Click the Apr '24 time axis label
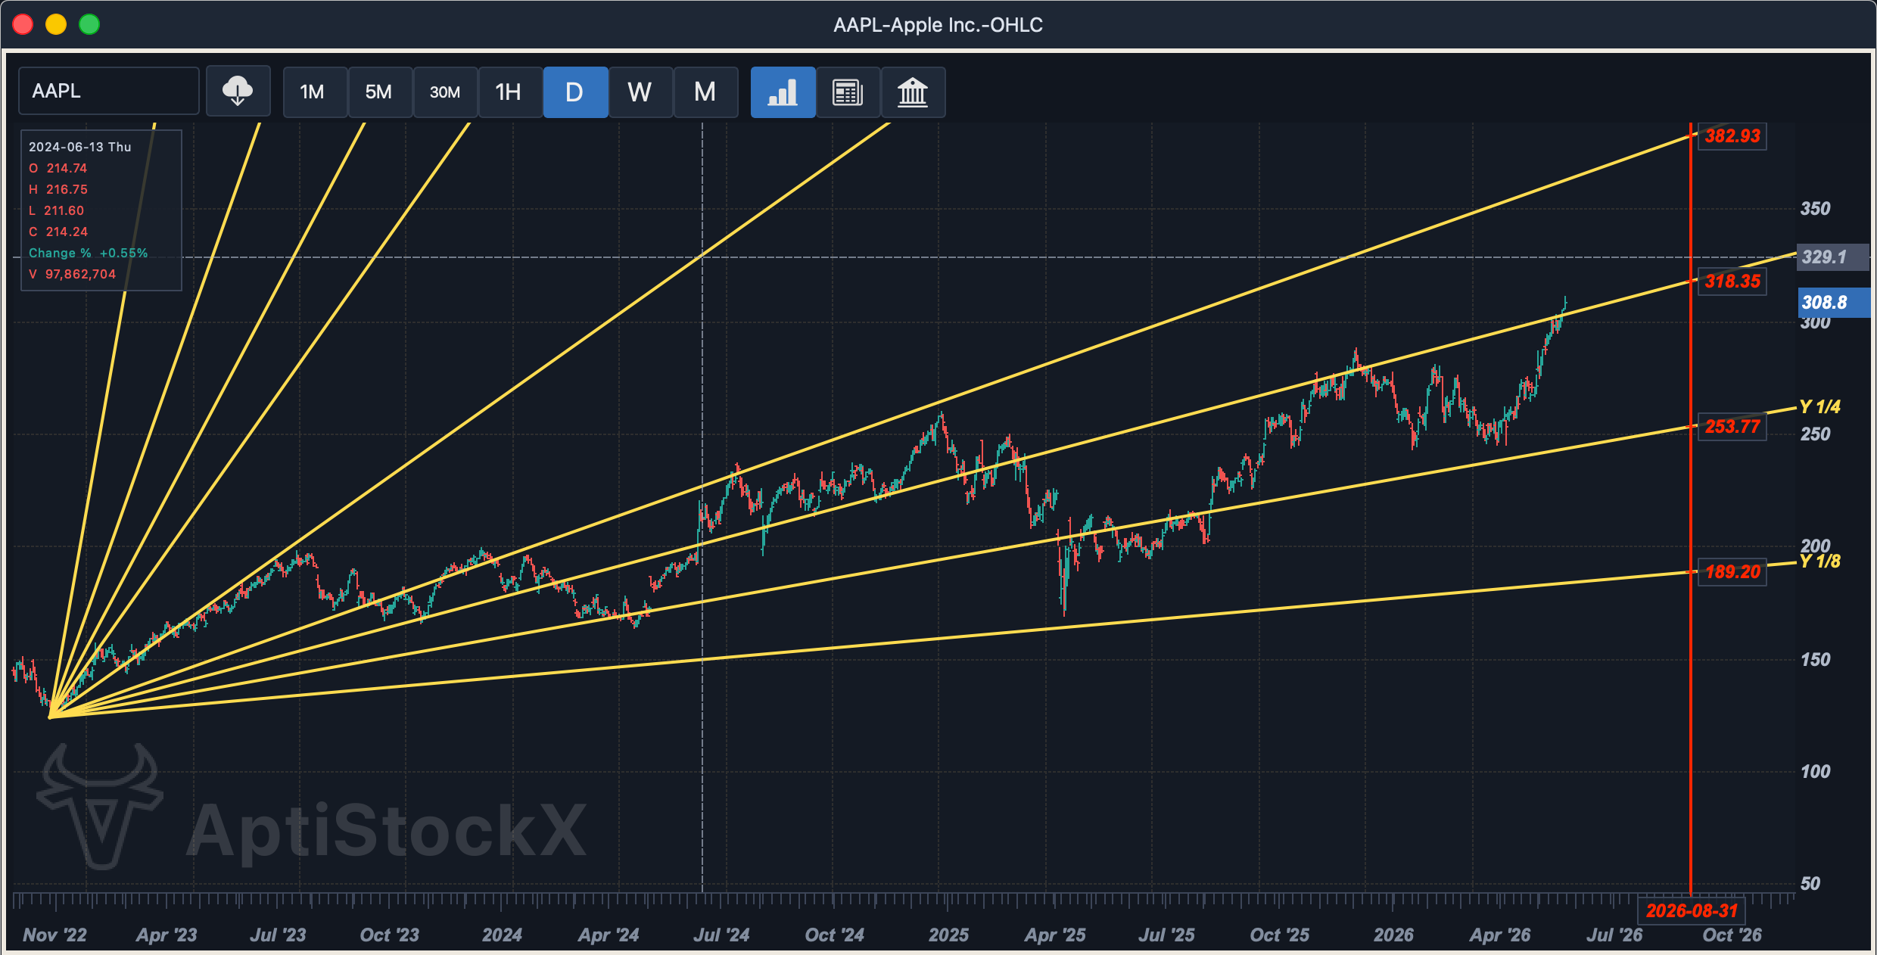 click(609, 935)
